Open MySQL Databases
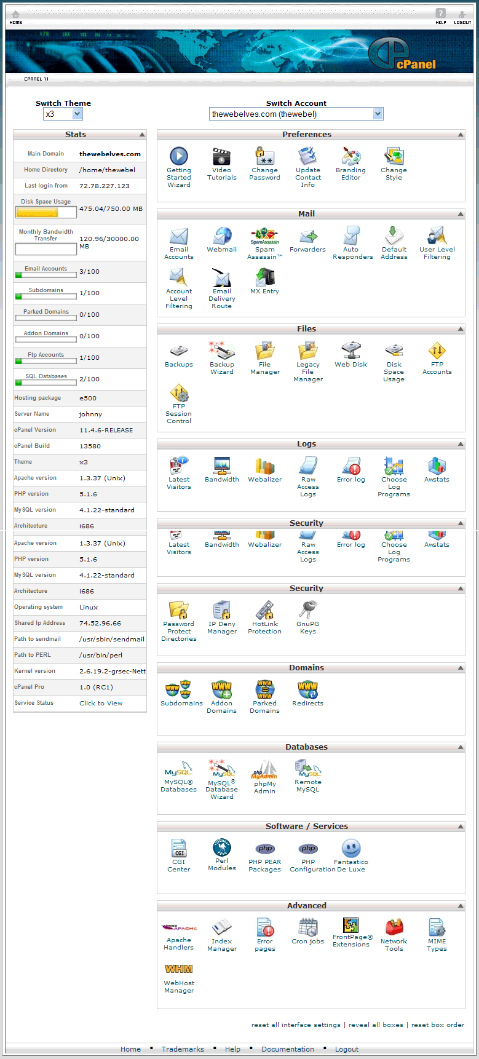 [x=179, y=776]
